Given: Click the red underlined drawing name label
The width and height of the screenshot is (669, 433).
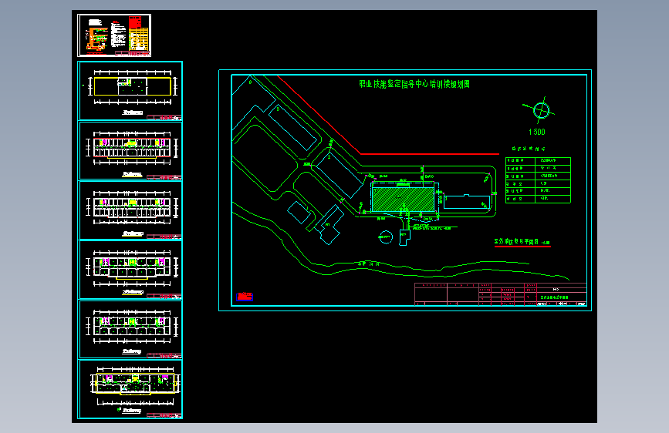Looking at the screenshot, I should click(522, 242).
